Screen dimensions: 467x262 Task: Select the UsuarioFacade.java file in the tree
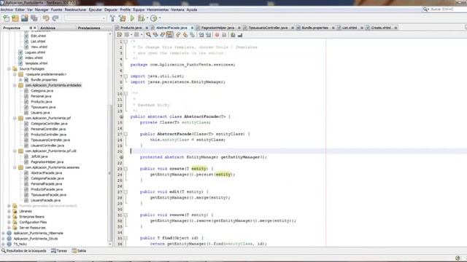click(45, 201)
